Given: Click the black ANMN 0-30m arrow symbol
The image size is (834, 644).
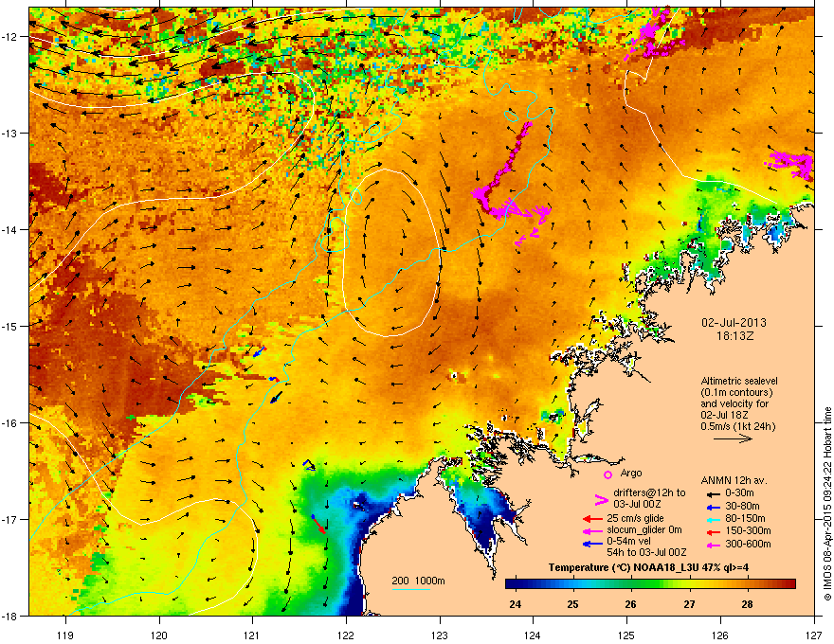Looking at the screenshot, I should [713, 494].
